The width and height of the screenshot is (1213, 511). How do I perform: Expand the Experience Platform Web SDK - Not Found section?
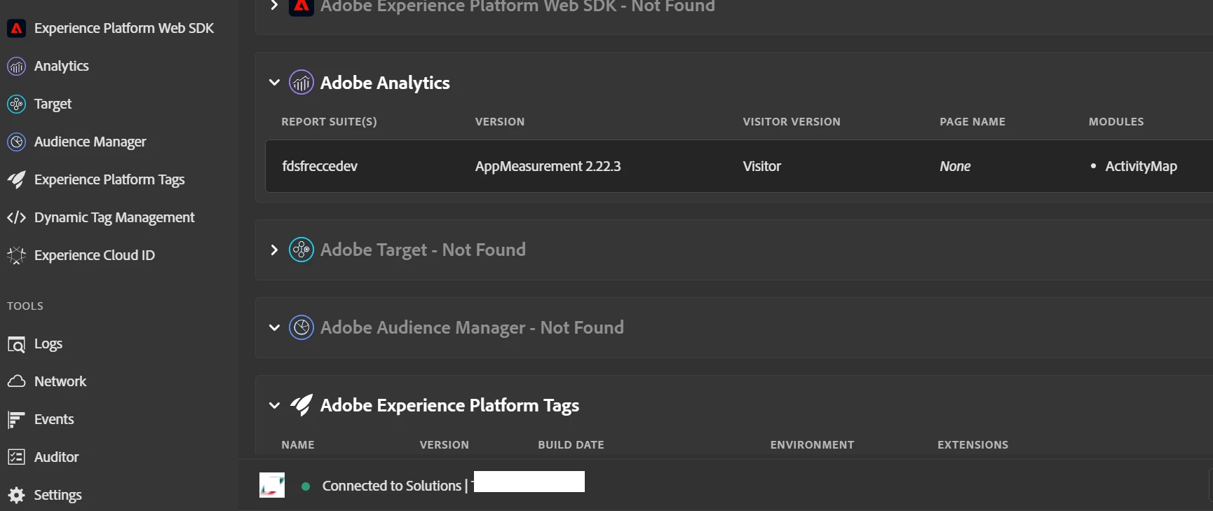click(274, 6)
